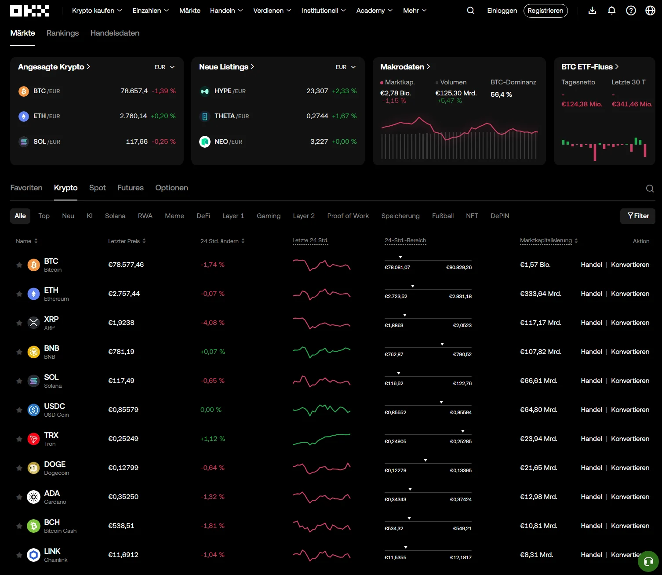
Task: Open the OKX logo home link
Action: tap(29, 11)
